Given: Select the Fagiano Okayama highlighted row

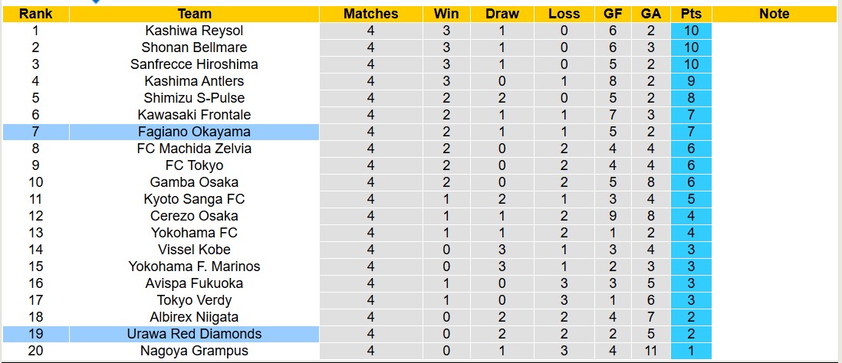Looking at the screenshot, I should point(194,132).
